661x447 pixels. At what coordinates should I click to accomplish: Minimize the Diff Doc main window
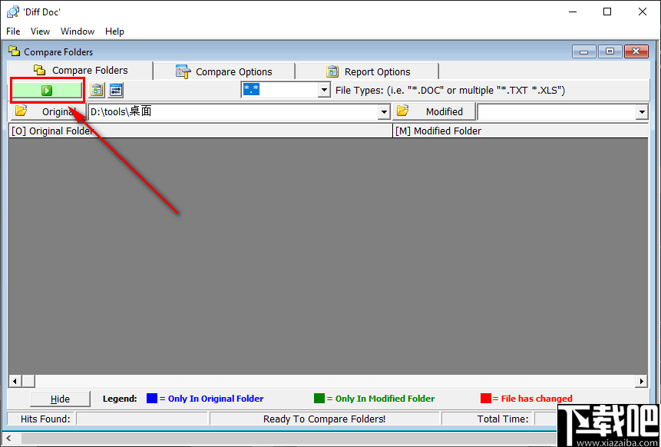tap(572, 12)
